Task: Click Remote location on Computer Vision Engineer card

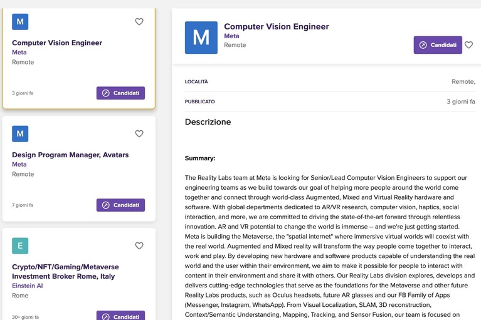Action: pos(23,62)
